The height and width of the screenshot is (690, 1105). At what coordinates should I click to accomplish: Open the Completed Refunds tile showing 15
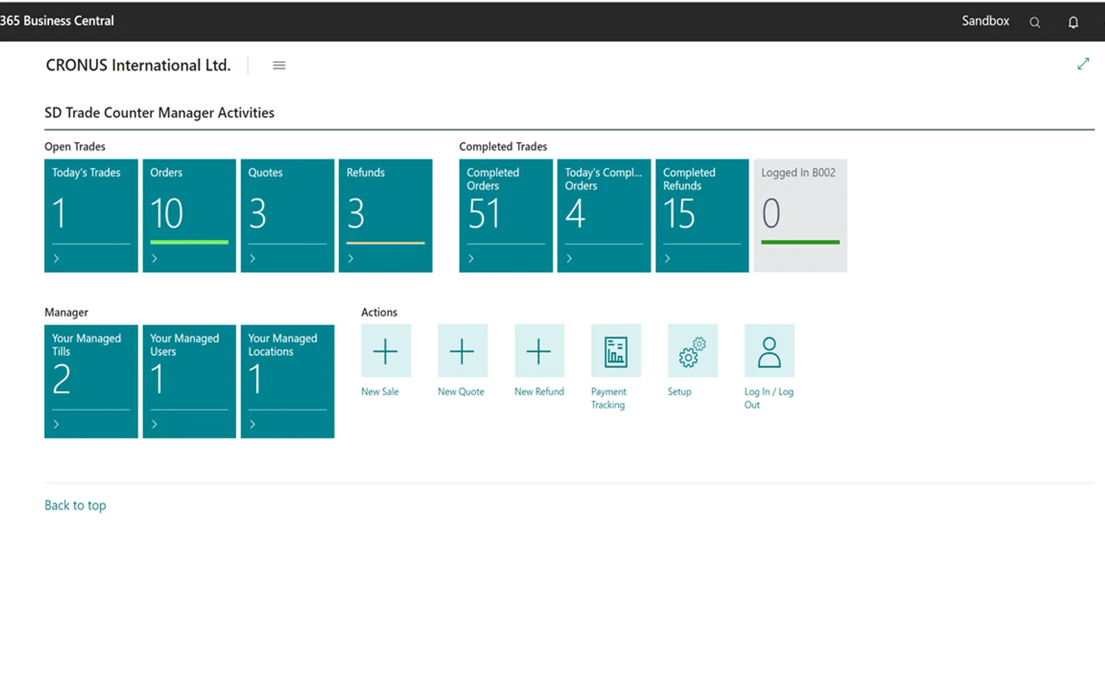(x=702, y=215)
